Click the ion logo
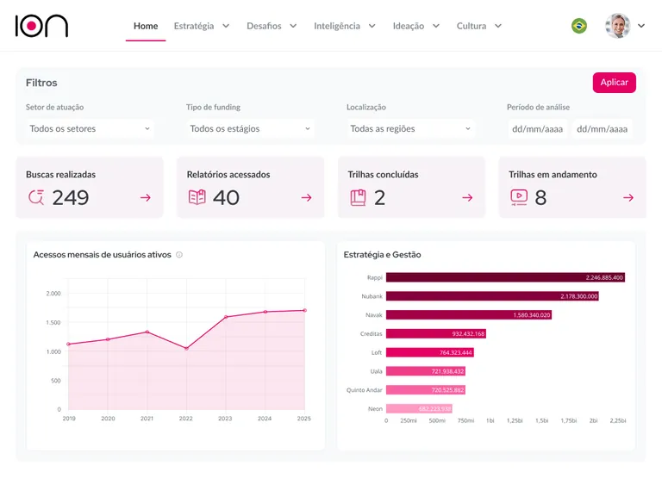Screen dimensions: 662x478 [41, 26]
